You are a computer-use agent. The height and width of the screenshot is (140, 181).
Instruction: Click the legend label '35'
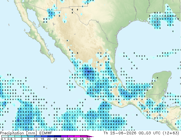click(69, 139)
